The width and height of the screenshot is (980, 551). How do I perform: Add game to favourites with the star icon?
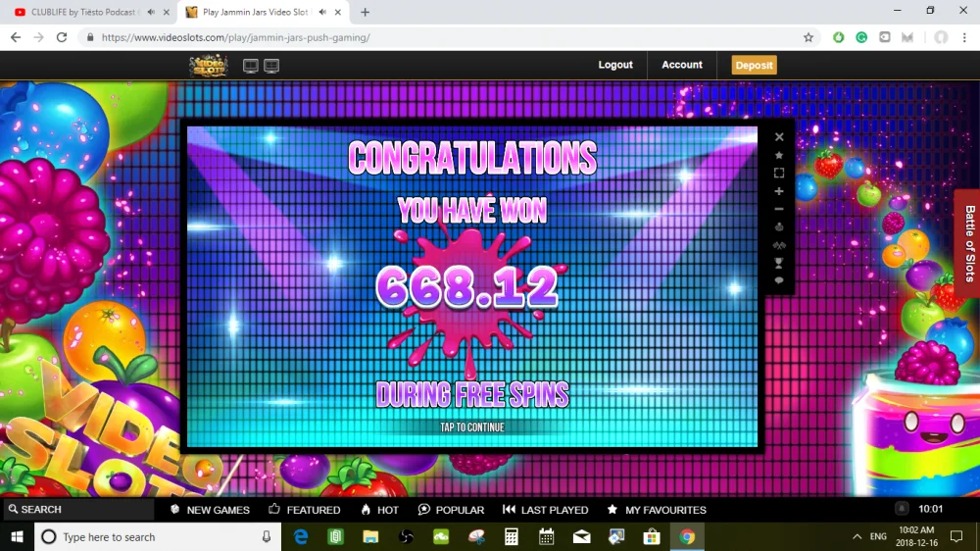[779, 155]
